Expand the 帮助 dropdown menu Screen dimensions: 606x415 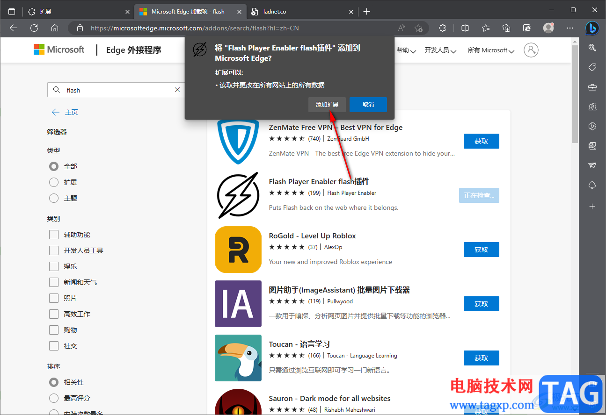tap(406, 50)
